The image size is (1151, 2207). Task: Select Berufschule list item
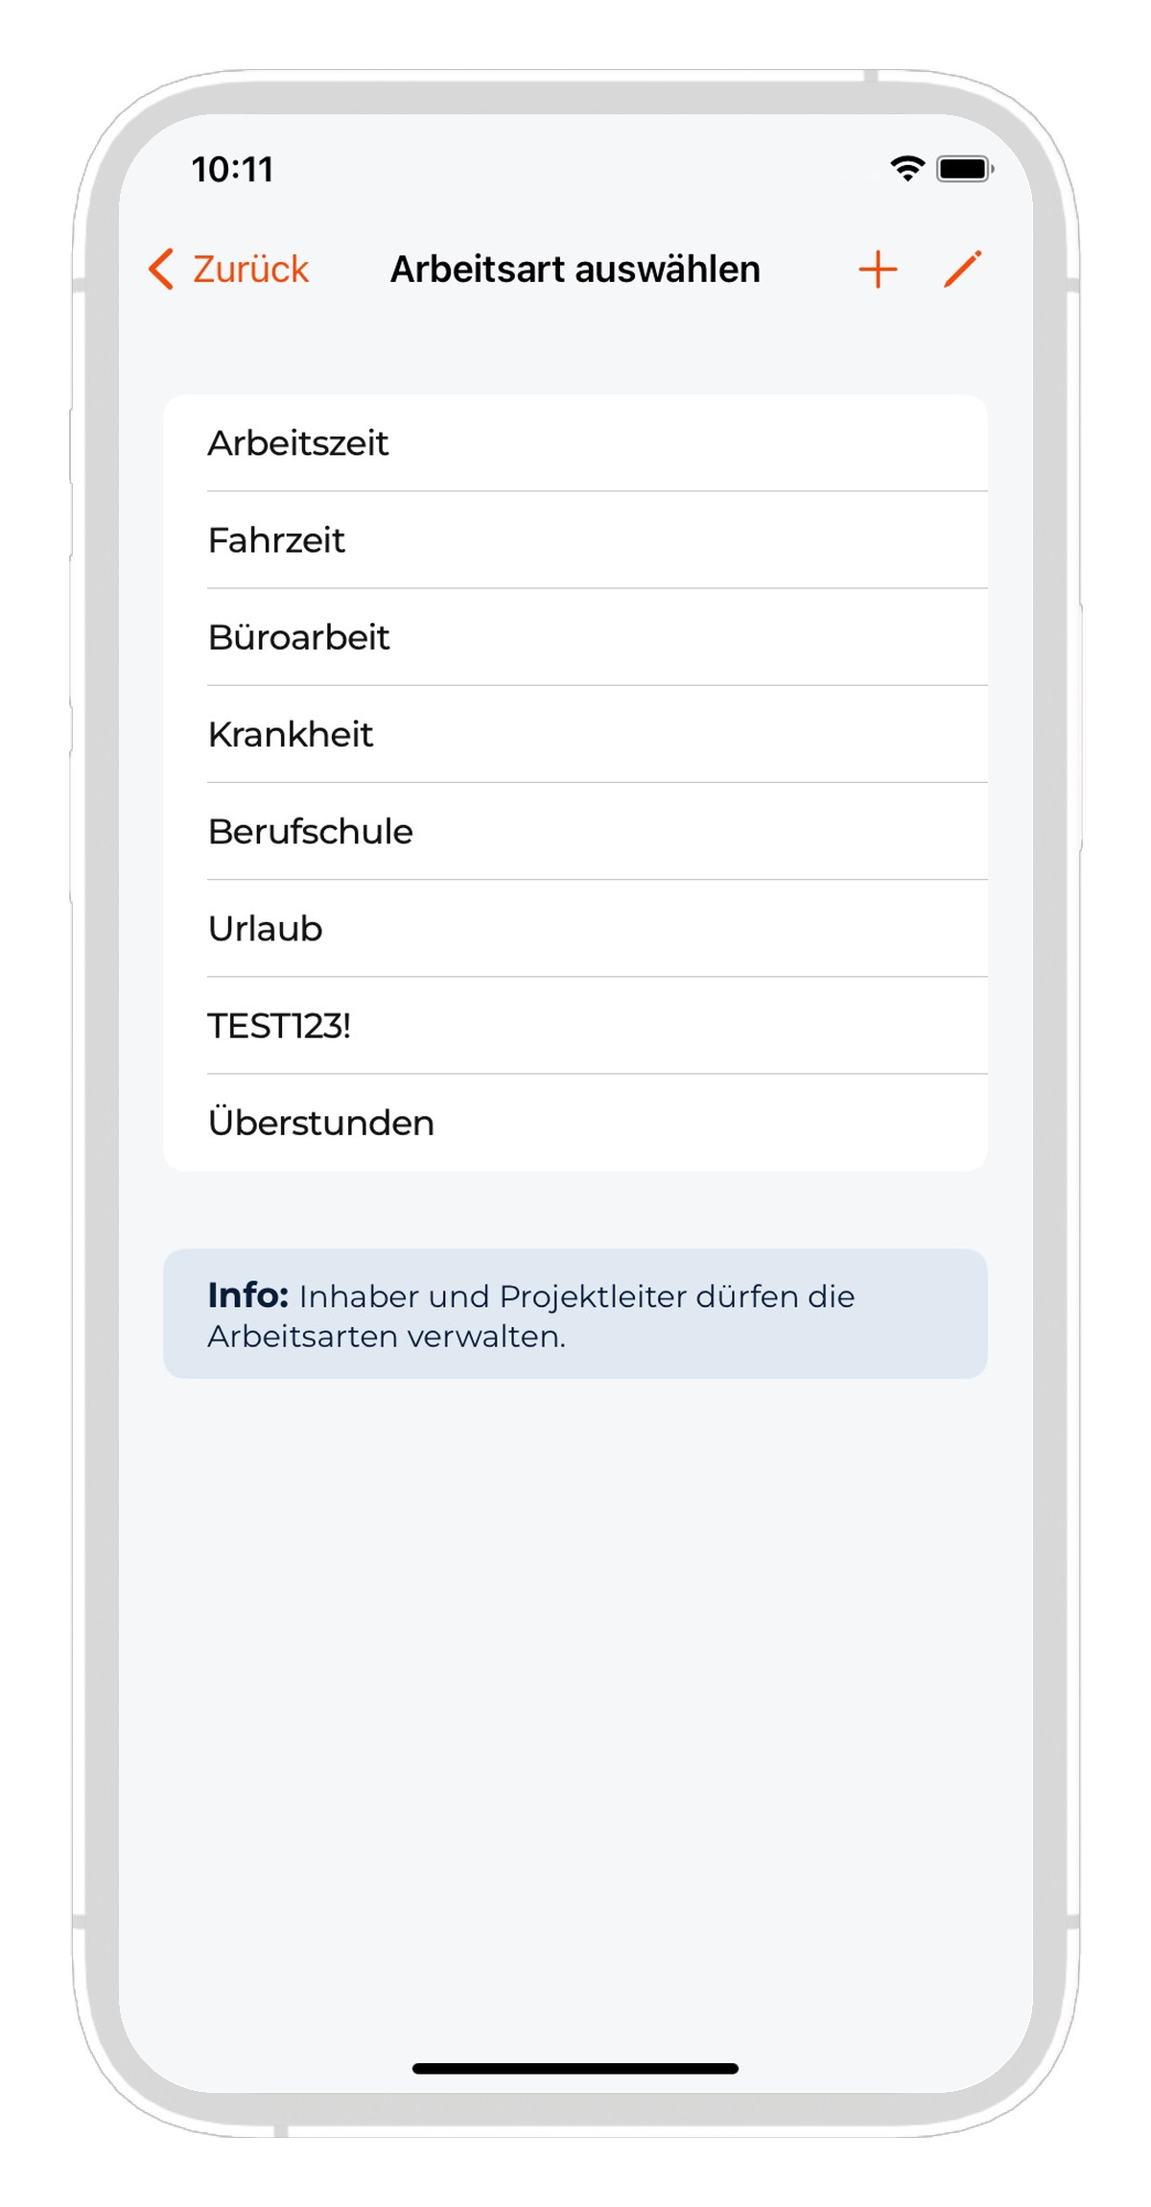(x=575, y=831)
